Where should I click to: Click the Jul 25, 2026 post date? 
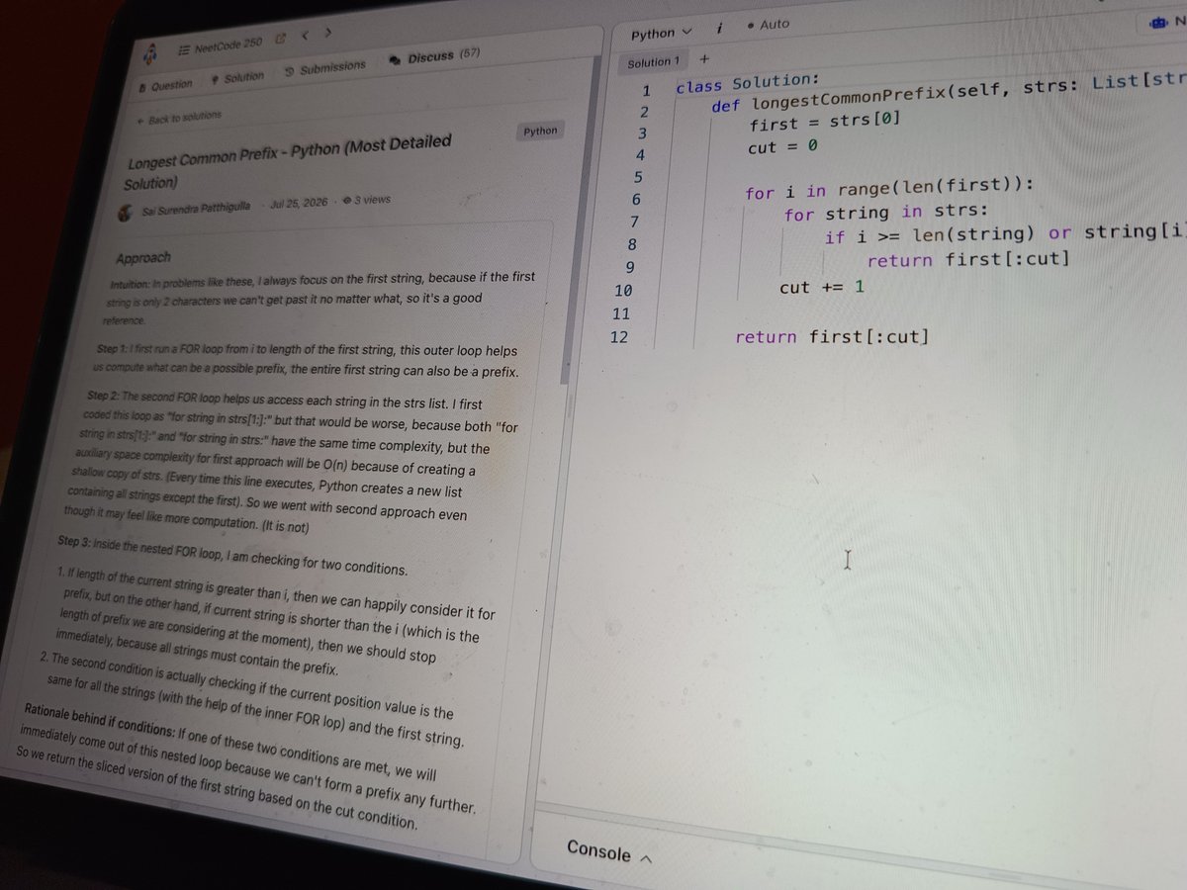(301, 203)
